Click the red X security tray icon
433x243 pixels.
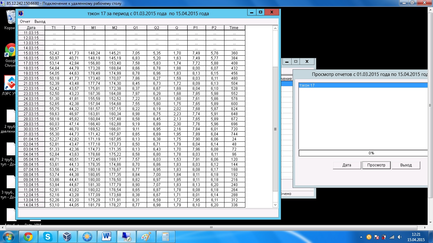tap(377, 237)
